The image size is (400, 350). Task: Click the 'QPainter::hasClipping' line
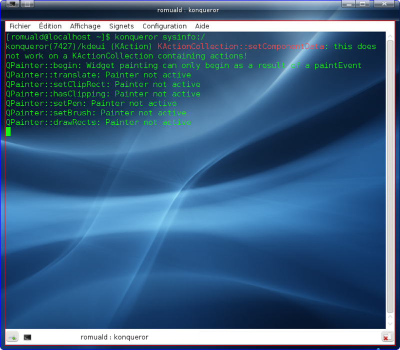pyautogui.click(x=103, y=94)
